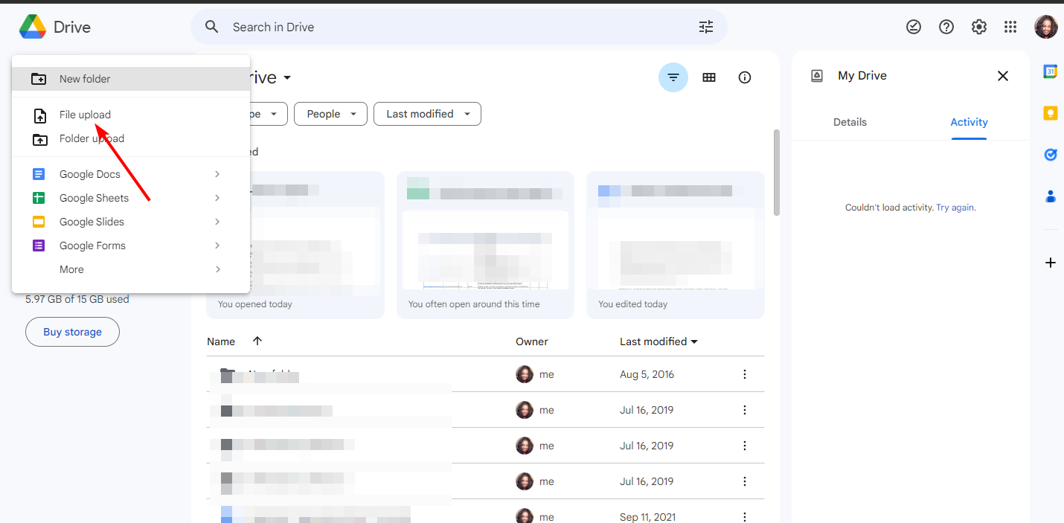Screen dimensions: 1064x523
Task: Click the Google Sheets icon in menu
Action: pyautogui.click(x=39, y=198)
